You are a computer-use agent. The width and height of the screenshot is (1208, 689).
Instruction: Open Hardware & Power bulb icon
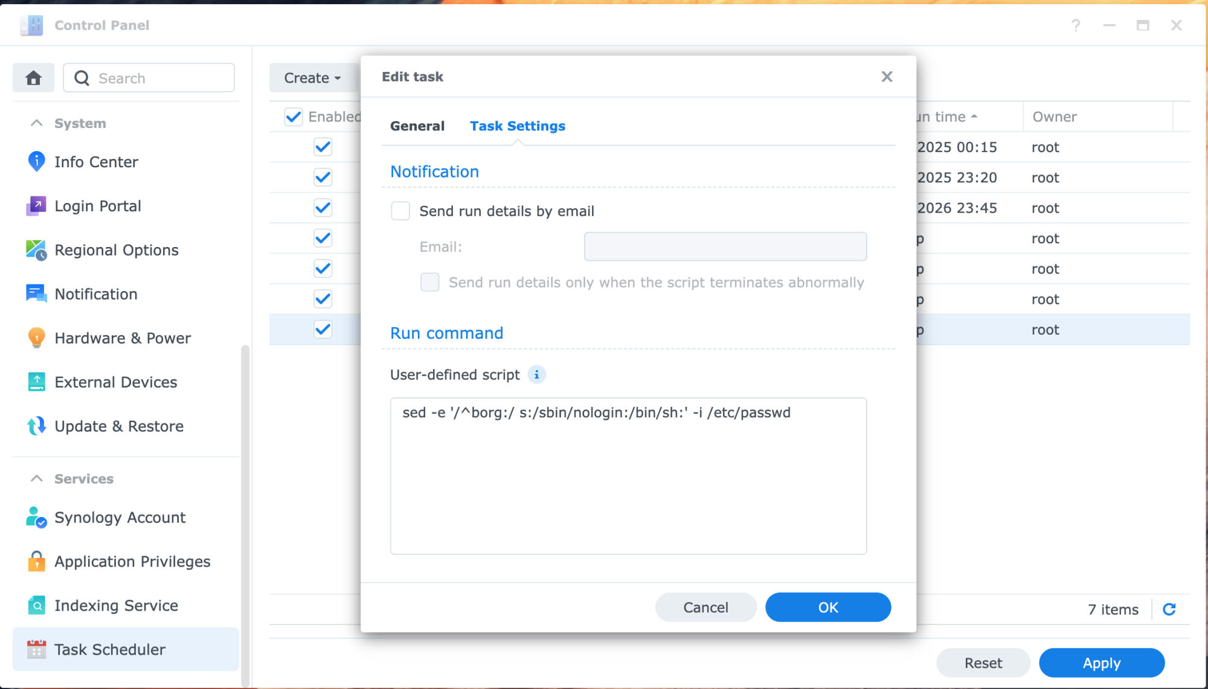pos(36,338)
